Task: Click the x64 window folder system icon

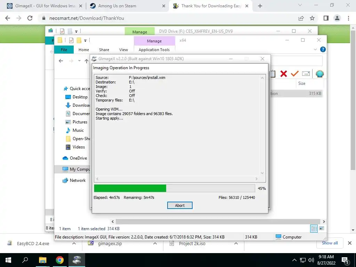Action: [60, 40]
